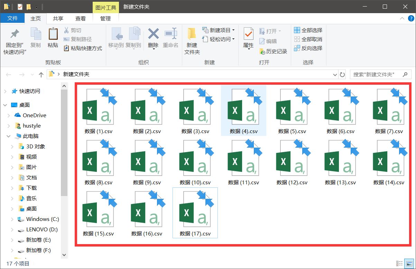
Task: Collapse the Desktop (桌面) root node
Action: [x=5, y=105]
